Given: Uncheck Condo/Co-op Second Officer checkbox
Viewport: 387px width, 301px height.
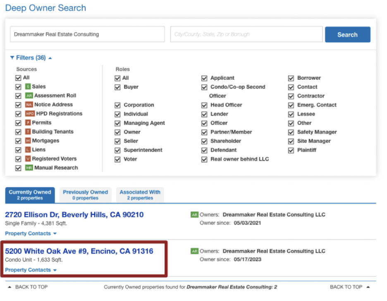Looking at the screenshot, I should pos(204,87).
